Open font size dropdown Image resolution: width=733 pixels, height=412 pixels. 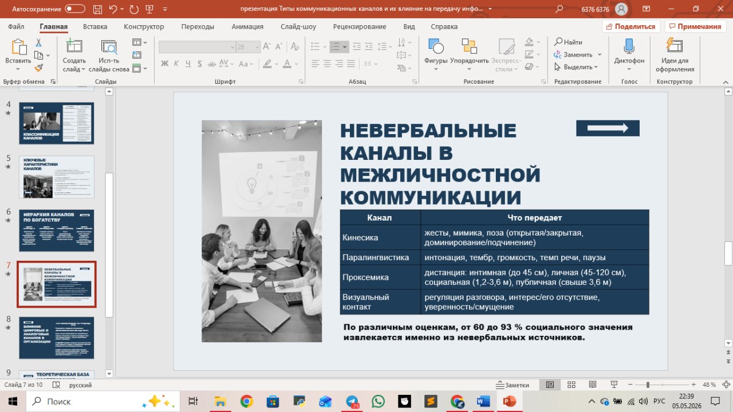click(257, 47)
